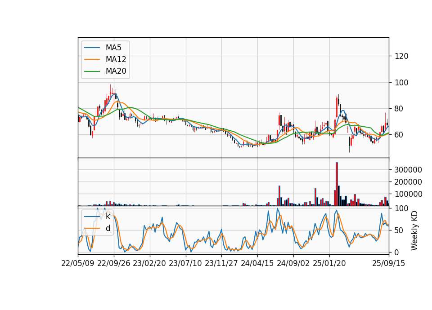Click the Weekly KD axis title
432x310 pixels.
click(x=414, y=230)
